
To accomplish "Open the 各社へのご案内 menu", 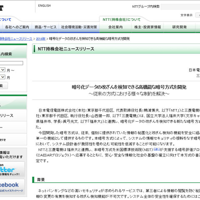I will (x=17, y=27).
